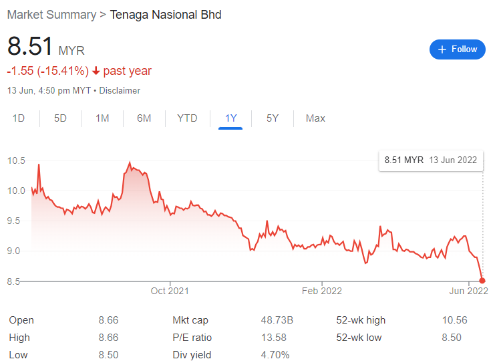The height and width of the screenshot is (363, 497).
Task: Switch to the 1D time range tab
Action: pyautogui.click(x=19, y=118)
